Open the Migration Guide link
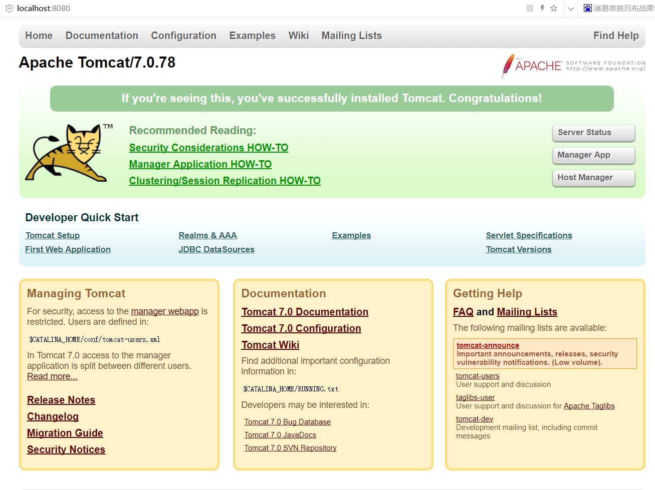655x490 pixels. [65, 433]
